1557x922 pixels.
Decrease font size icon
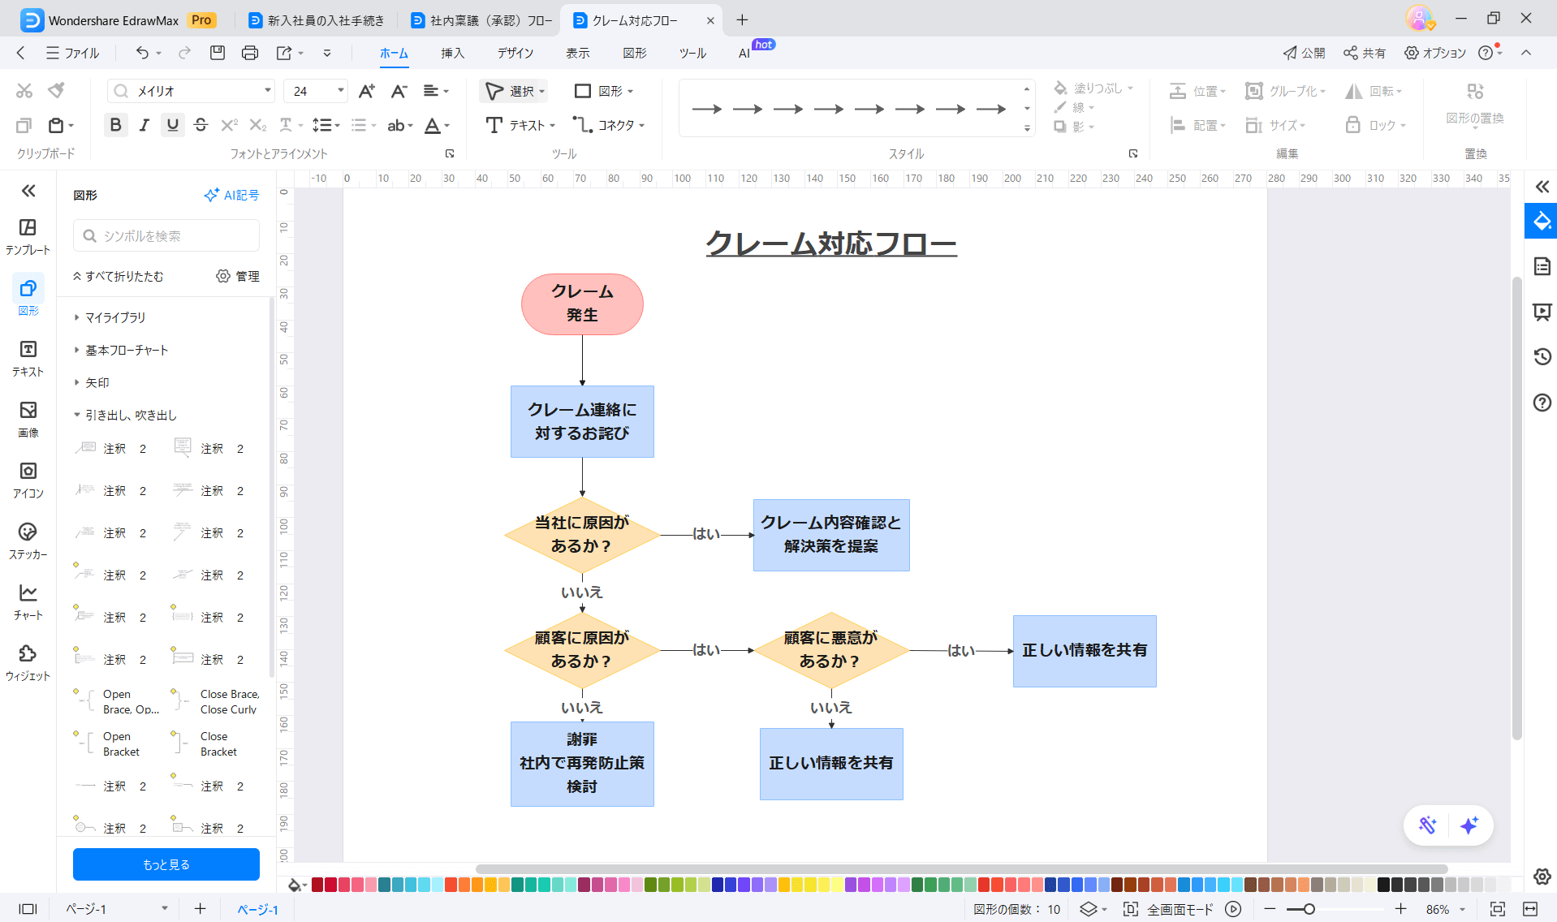click(x=399, y=91)
